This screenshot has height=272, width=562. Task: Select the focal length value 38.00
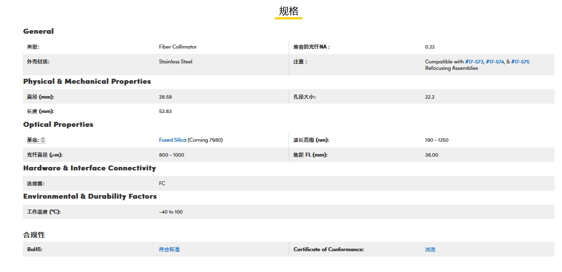click(x=431, y=155)
